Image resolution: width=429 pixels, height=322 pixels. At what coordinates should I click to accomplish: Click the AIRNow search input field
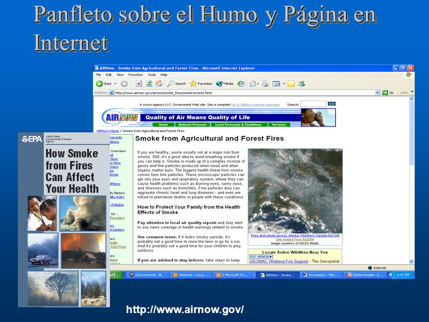click(x=313, y=104)
